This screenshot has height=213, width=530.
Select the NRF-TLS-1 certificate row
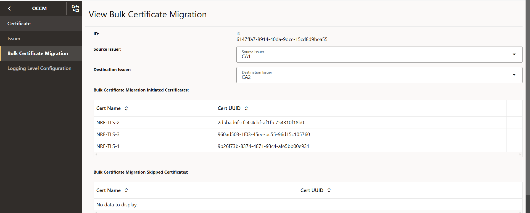pos(108,146)
